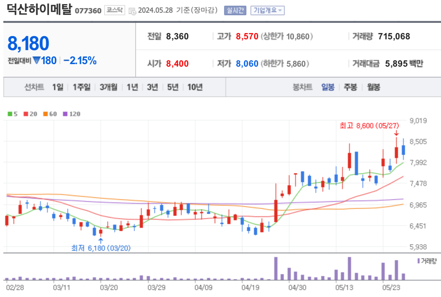
Task: Click the 거래량 value 715,068
Action: pyautogui.click(x=394, y=36)
